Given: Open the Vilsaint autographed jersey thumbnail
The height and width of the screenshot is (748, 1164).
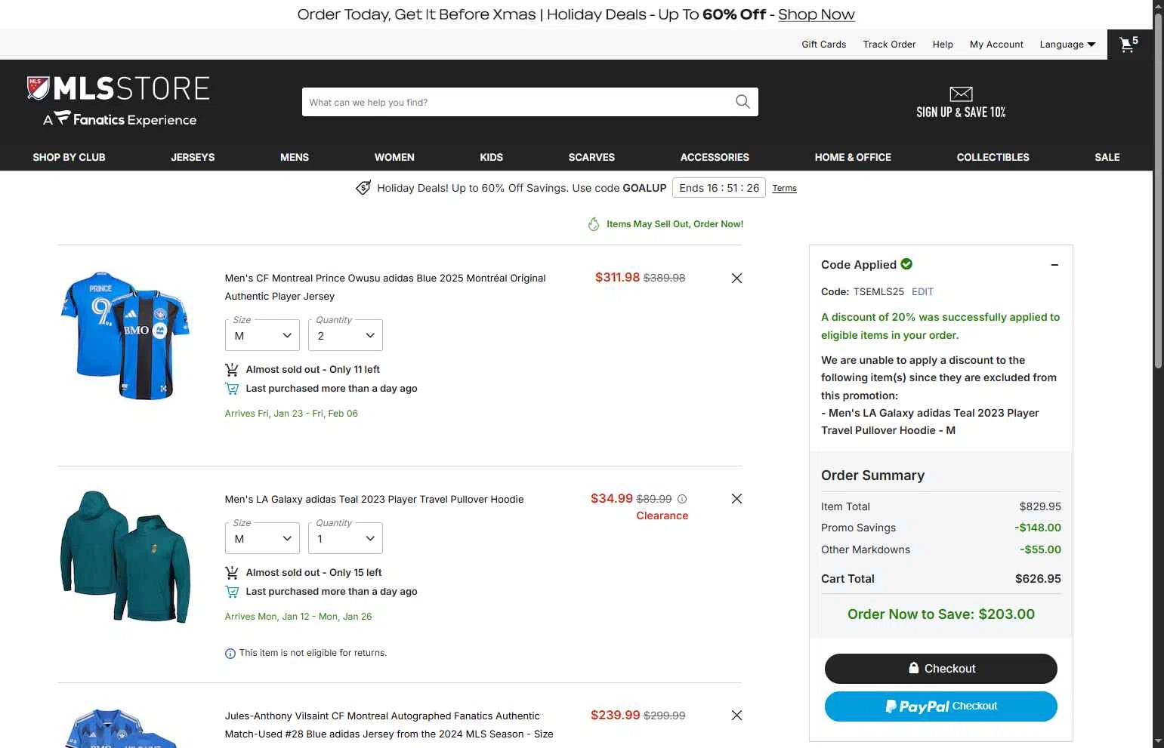Looking at the screenshot, I should pos(122,728).
